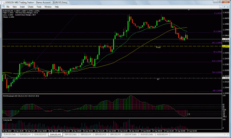Viewport: 231px width, 138px height.
Task: Switch to the AUDUSD,Daily chart tab
Action: pos(147,134)
